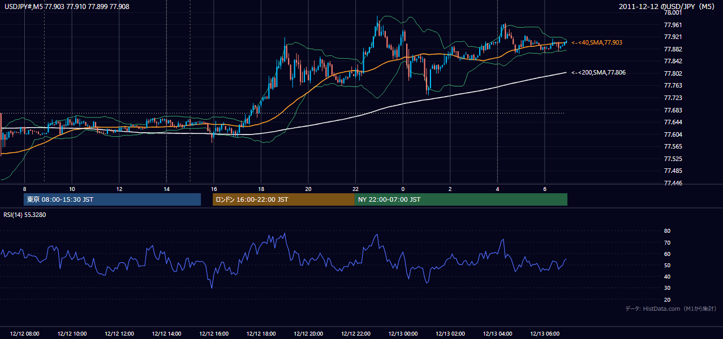Viewport: 723px width, 339px height.
Task: Click RSI scale value 70
Action: coord(667,242)
